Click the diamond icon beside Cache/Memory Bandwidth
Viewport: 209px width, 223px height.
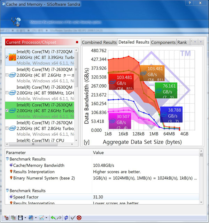point(11,165)
